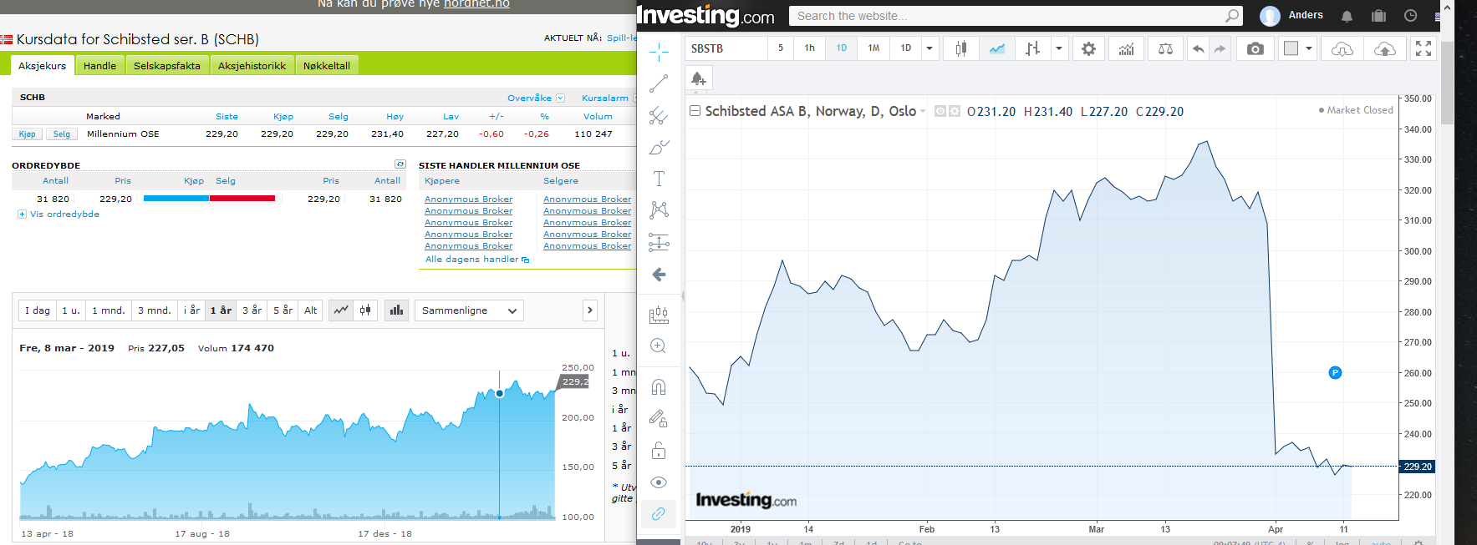Expand Vis ordredybde
The height and width of the screenshot is (545, 1477).
click(59, 214)
